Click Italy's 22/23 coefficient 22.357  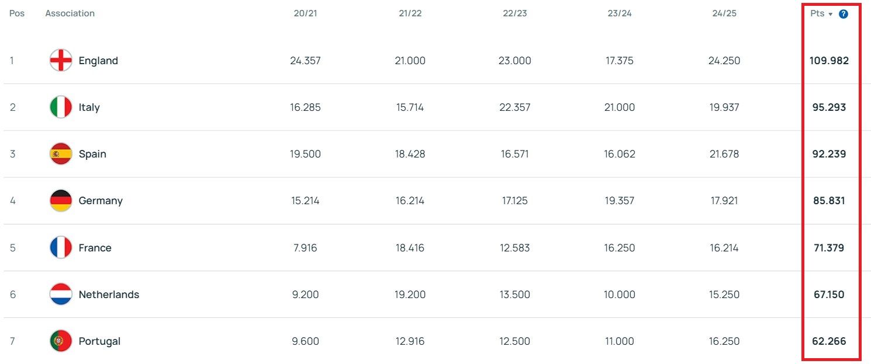click(x=514, y=107)
